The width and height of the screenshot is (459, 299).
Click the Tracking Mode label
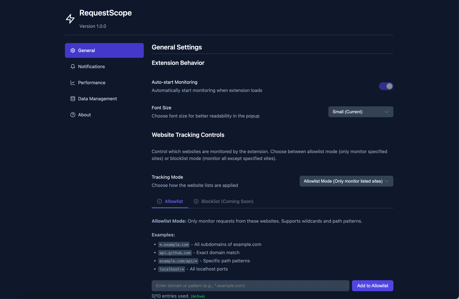[x=167, y=177]
